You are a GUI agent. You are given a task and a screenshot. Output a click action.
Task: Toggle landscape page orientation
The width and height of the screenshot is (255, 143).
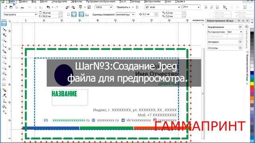74,14
